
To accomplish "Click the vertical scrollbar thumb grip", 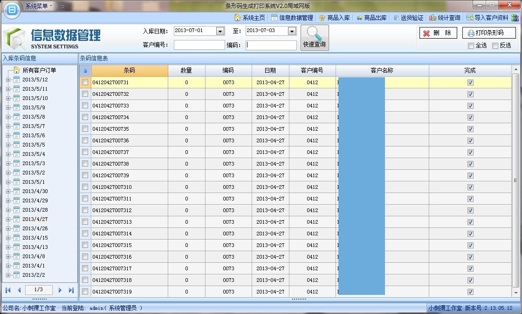I will 515,180.
